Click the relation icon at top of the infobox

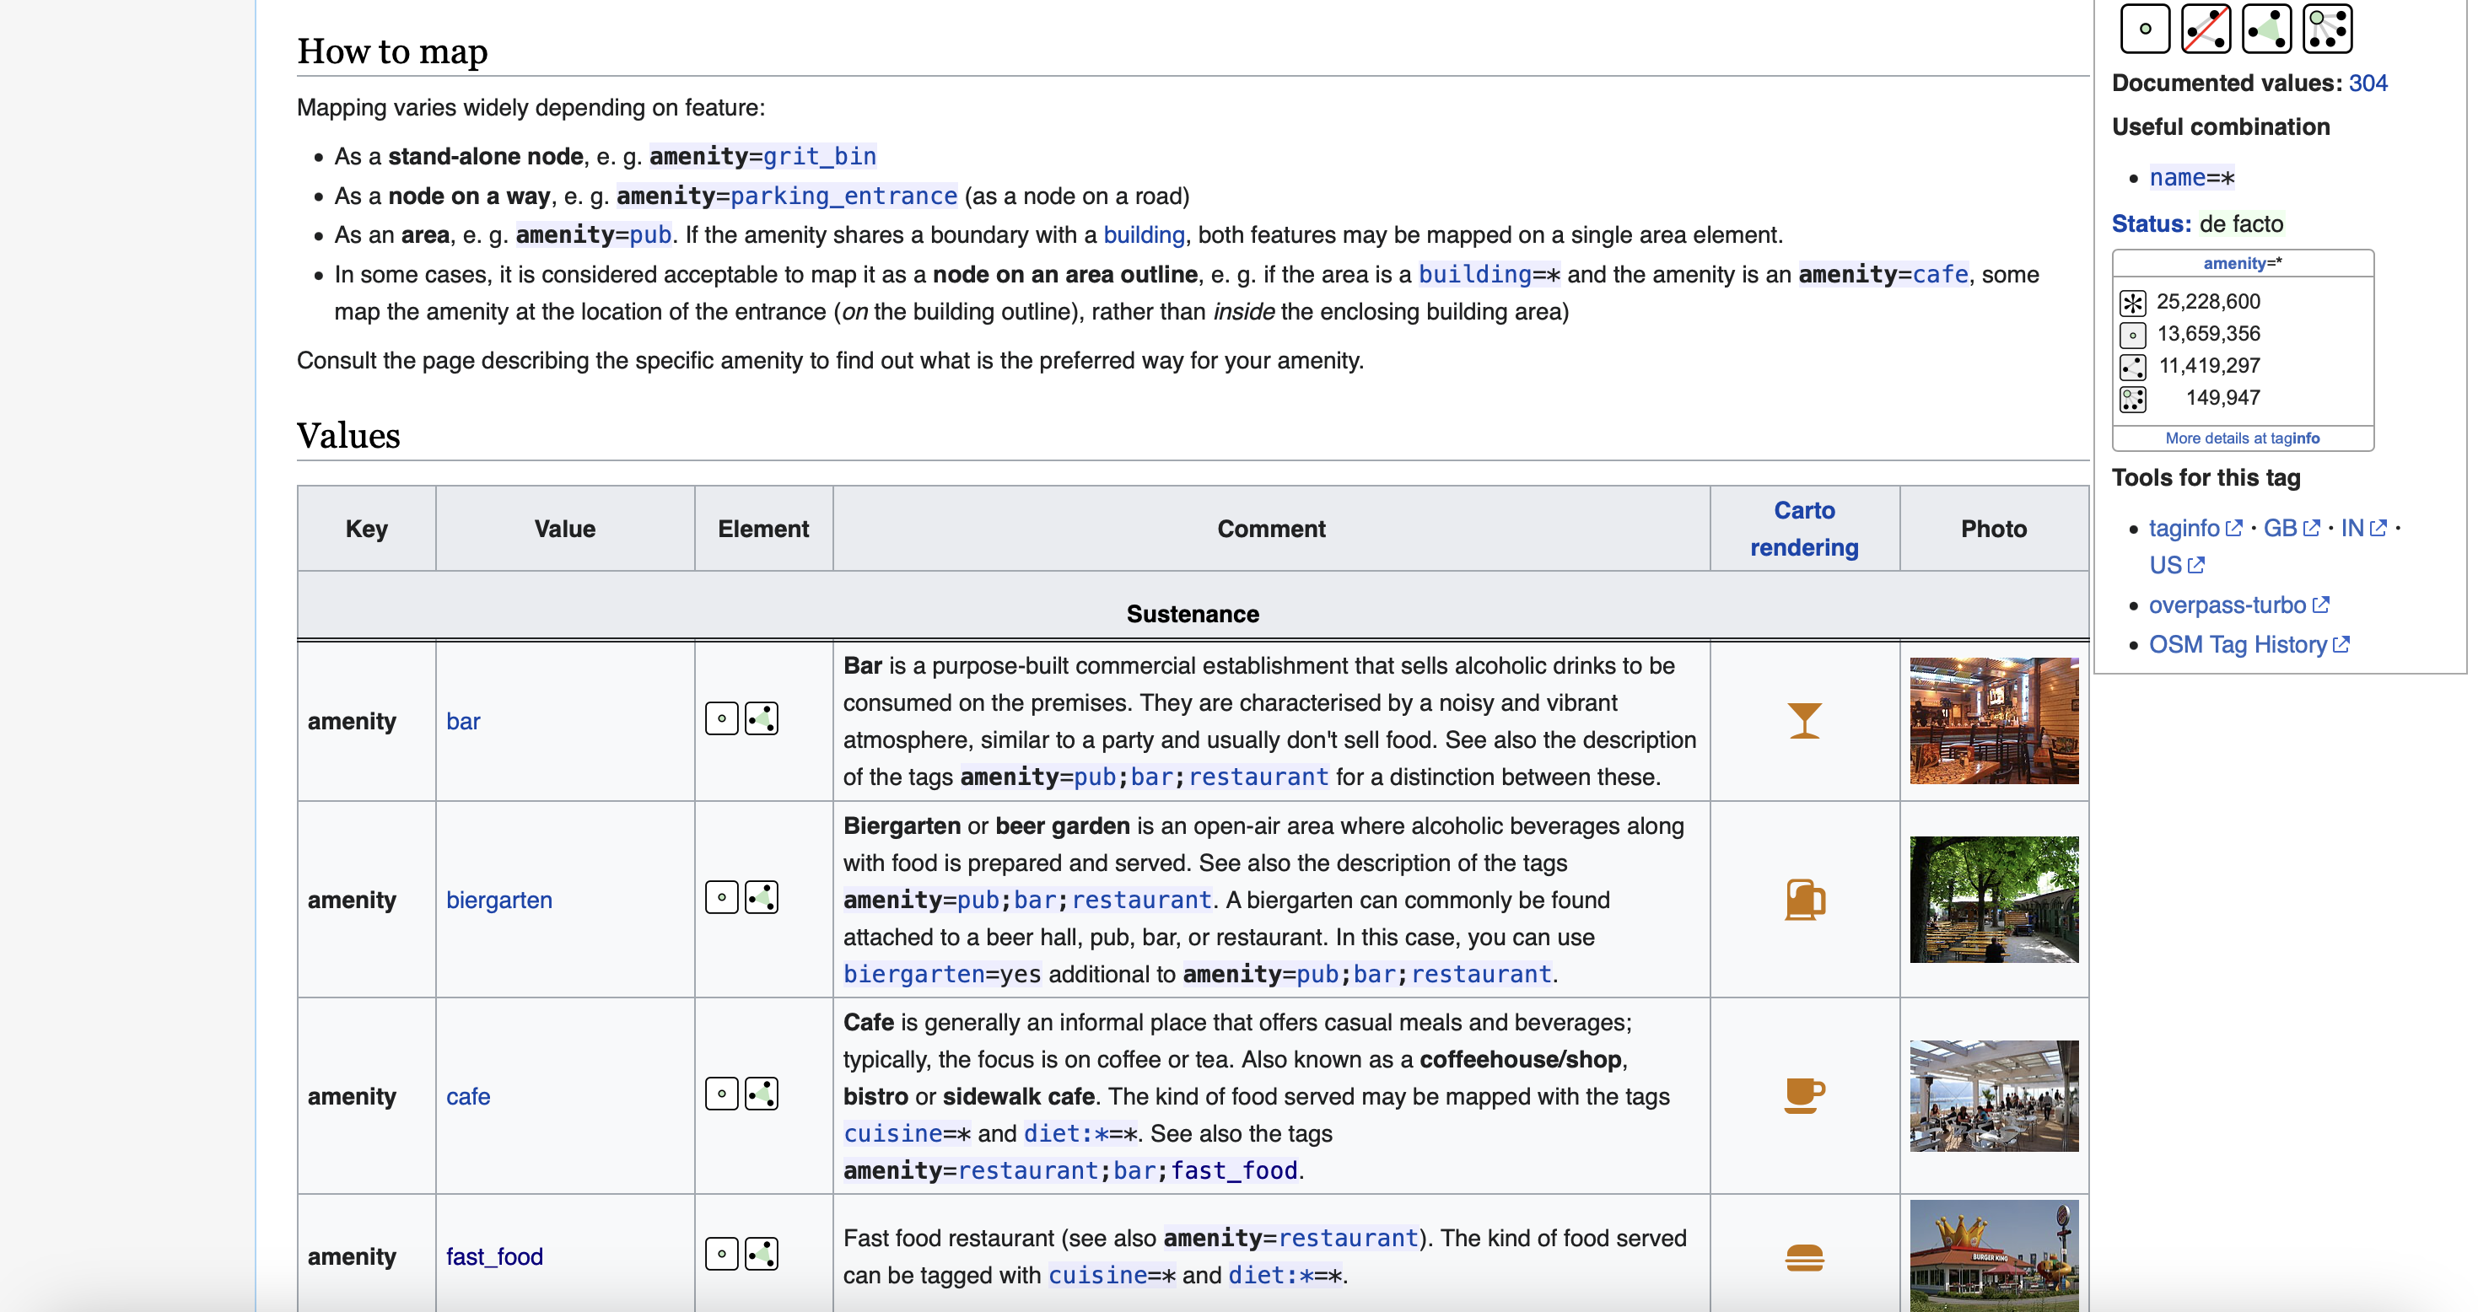pyautogui.click(x=2327, y=28)
